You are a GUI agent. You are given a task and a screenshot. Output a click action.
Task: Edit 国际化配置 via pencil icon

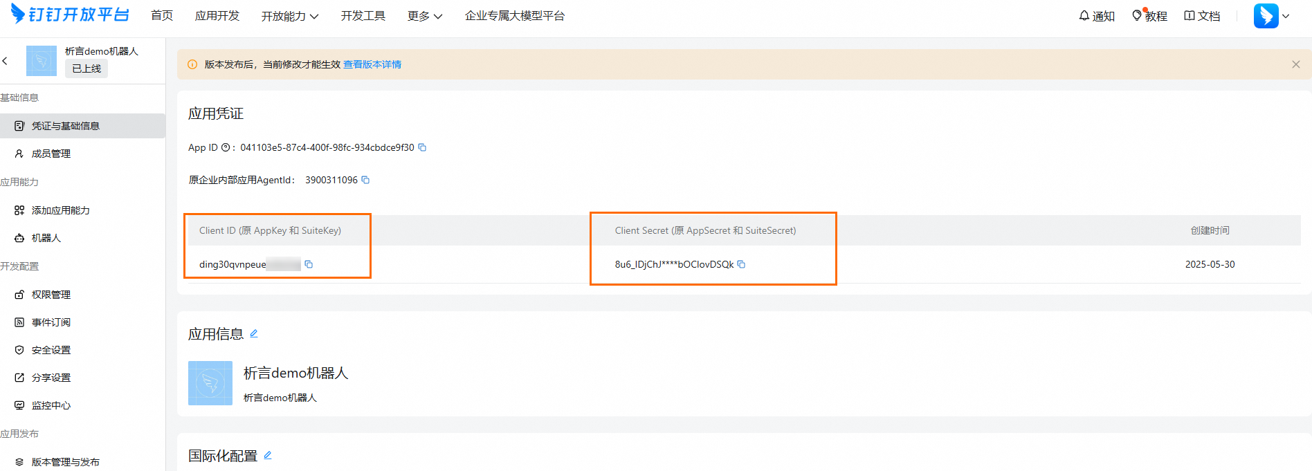pyautogui.click(x=268, y=455)
